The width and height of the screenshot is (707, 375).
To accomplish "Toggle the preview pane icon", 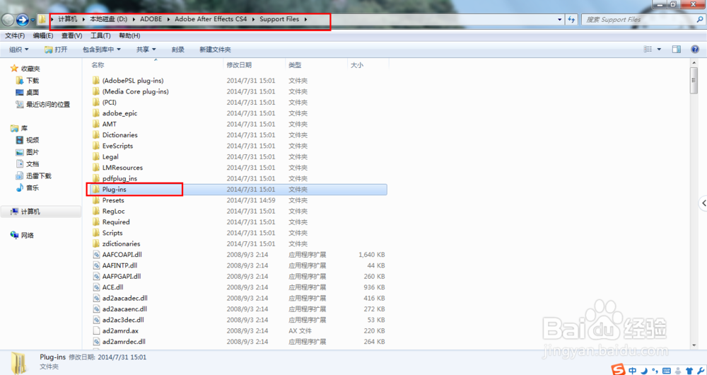I will pyautogui.click(x=677, y=50).
